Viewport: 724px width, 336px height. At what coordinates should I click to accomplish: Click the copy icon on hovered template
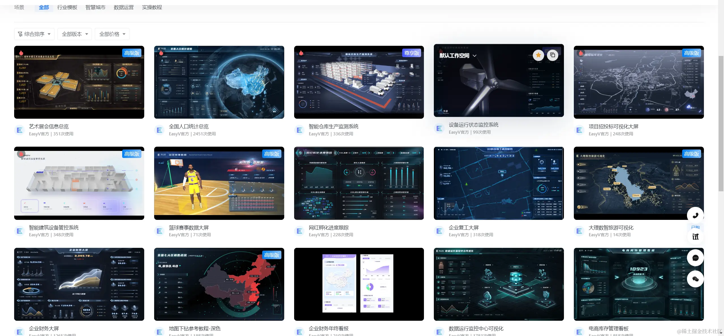point(552,55)
